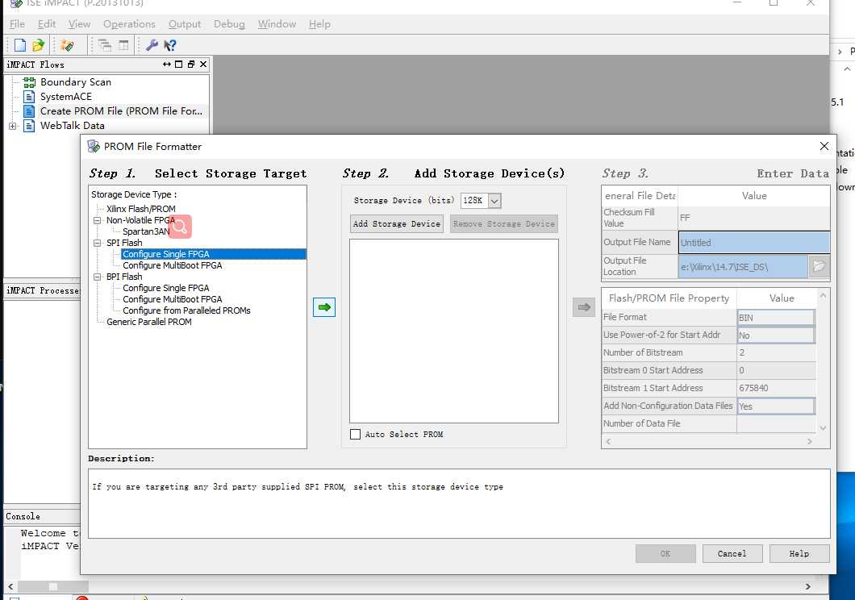Collapse the SPI Flash tree node
The width and height of the screenshot is (855, 600).
pyautogui.click(x=97, y=243)
